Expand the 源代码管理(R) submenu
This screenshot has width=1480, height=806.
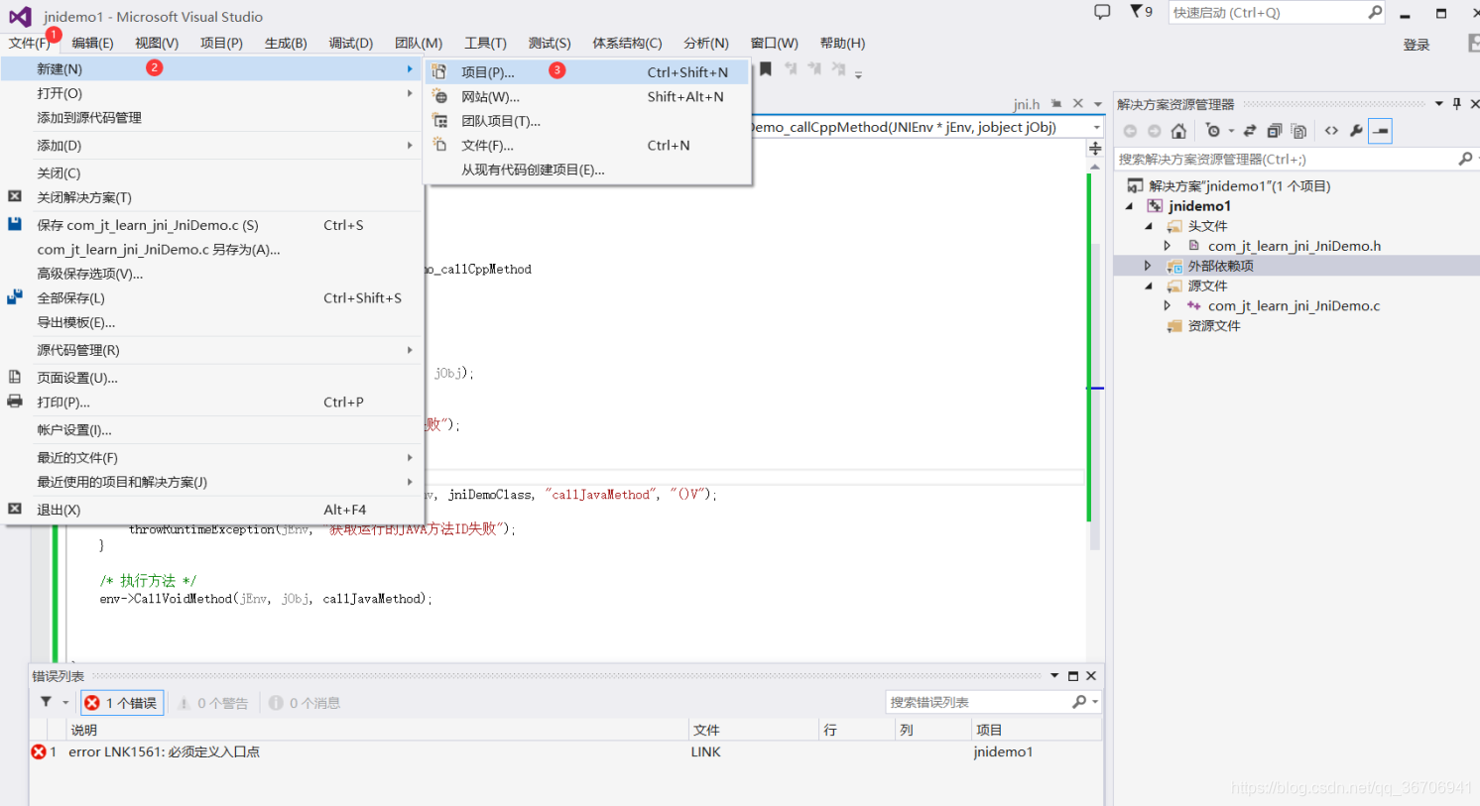[212, 350]
